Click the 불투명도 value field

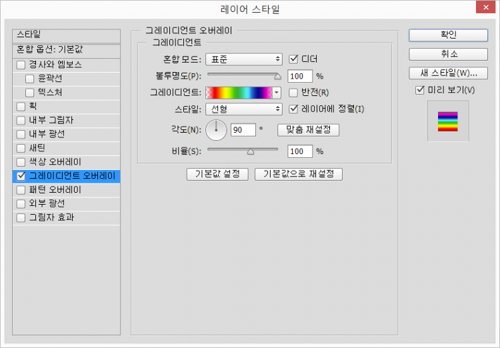[300, 76]
